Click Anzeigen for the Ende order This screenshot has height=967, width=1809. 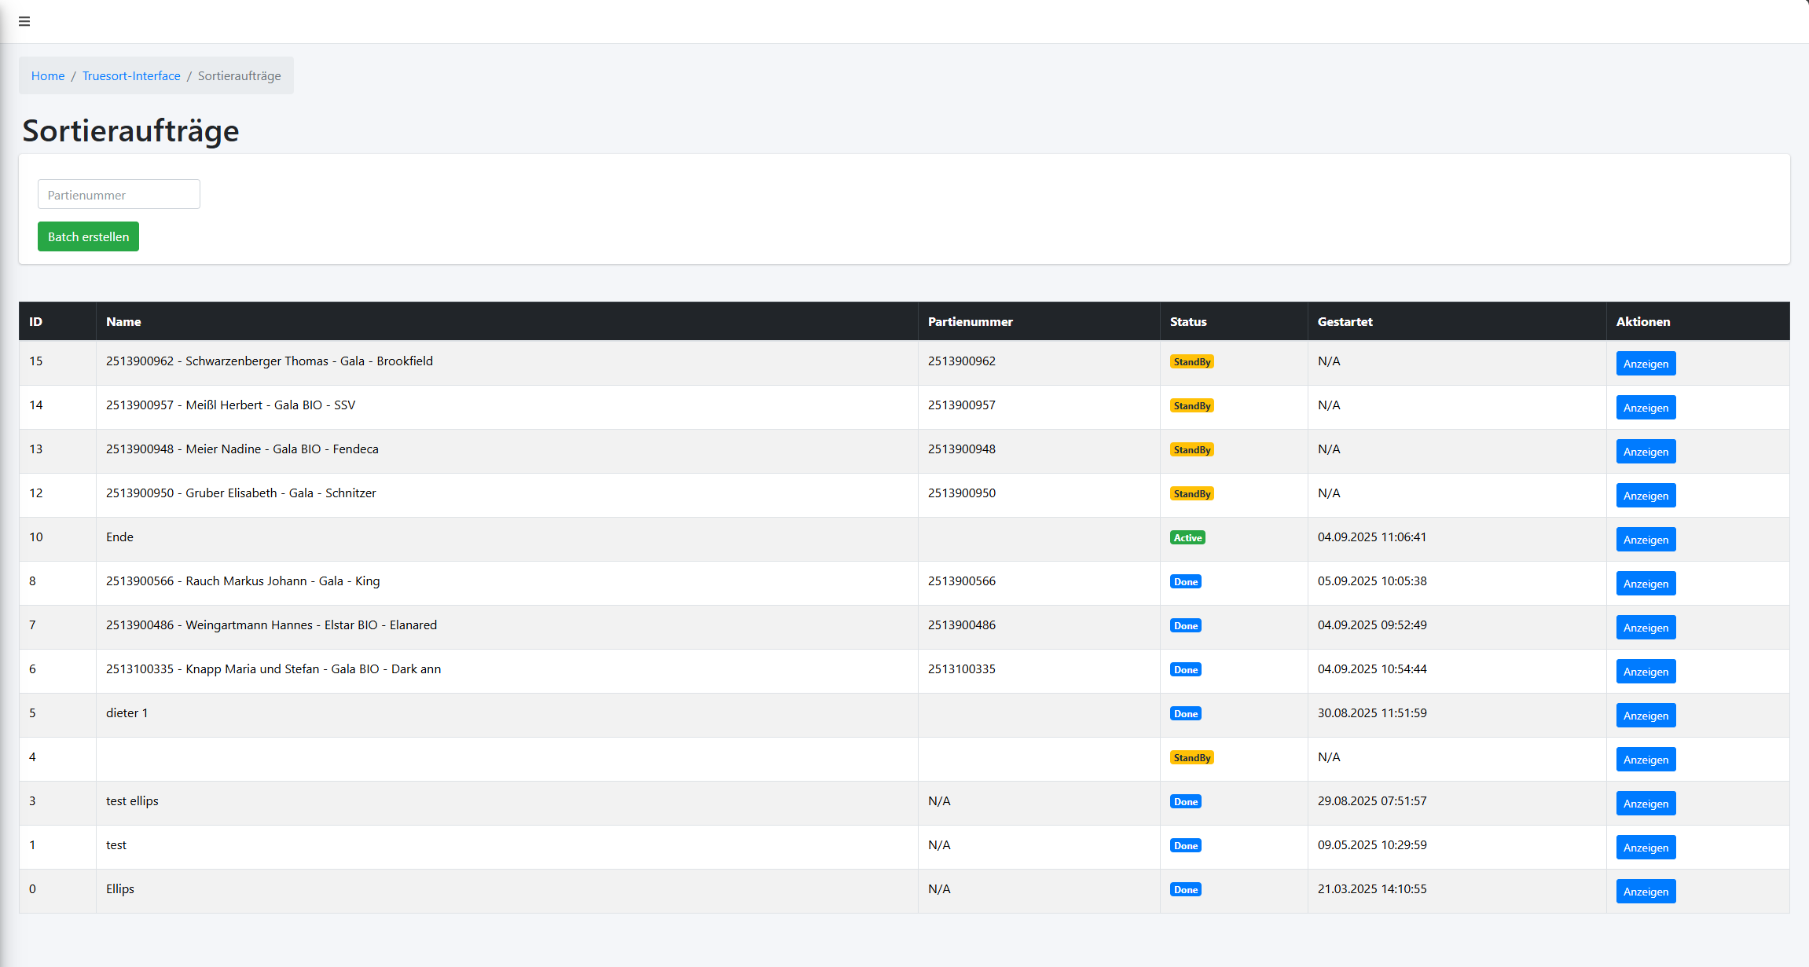point(1646,540)
